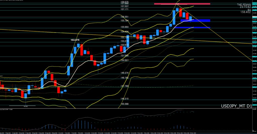Select the lower blue support zone rectangle
This screenshot has height=134, width=257.
[192, 27]
